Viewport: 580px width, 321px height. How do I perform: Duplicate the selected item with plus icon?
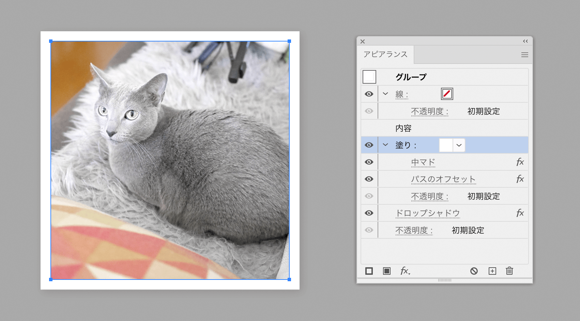pos(492,271)
